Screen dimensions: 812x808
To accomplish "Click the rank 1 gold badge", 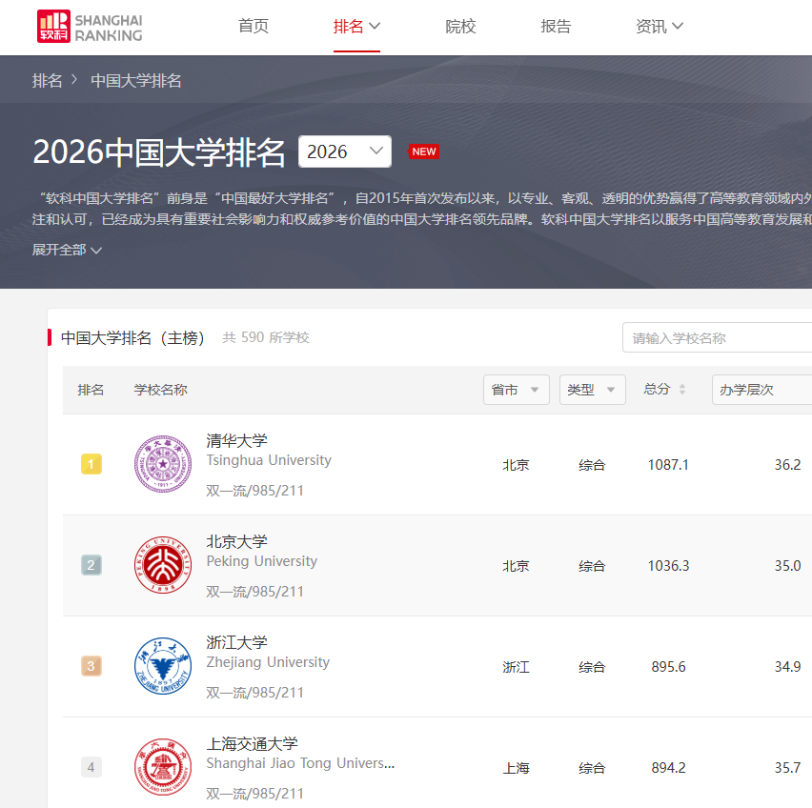I will (91, 464).
